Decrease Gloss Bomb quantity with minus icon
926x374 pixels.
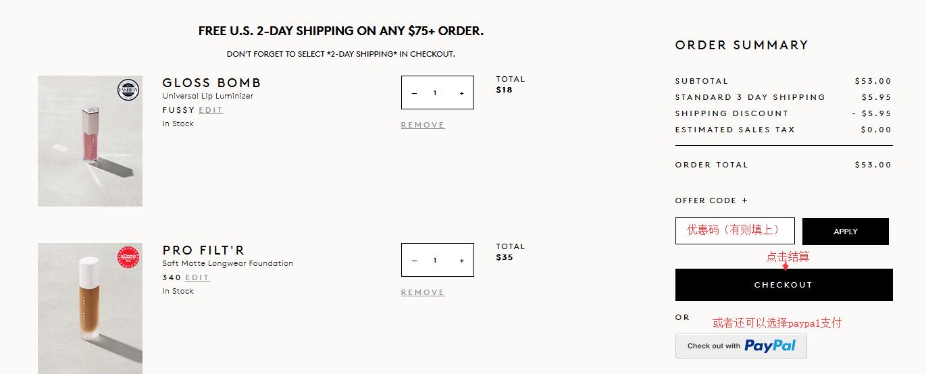coord(414,93)
